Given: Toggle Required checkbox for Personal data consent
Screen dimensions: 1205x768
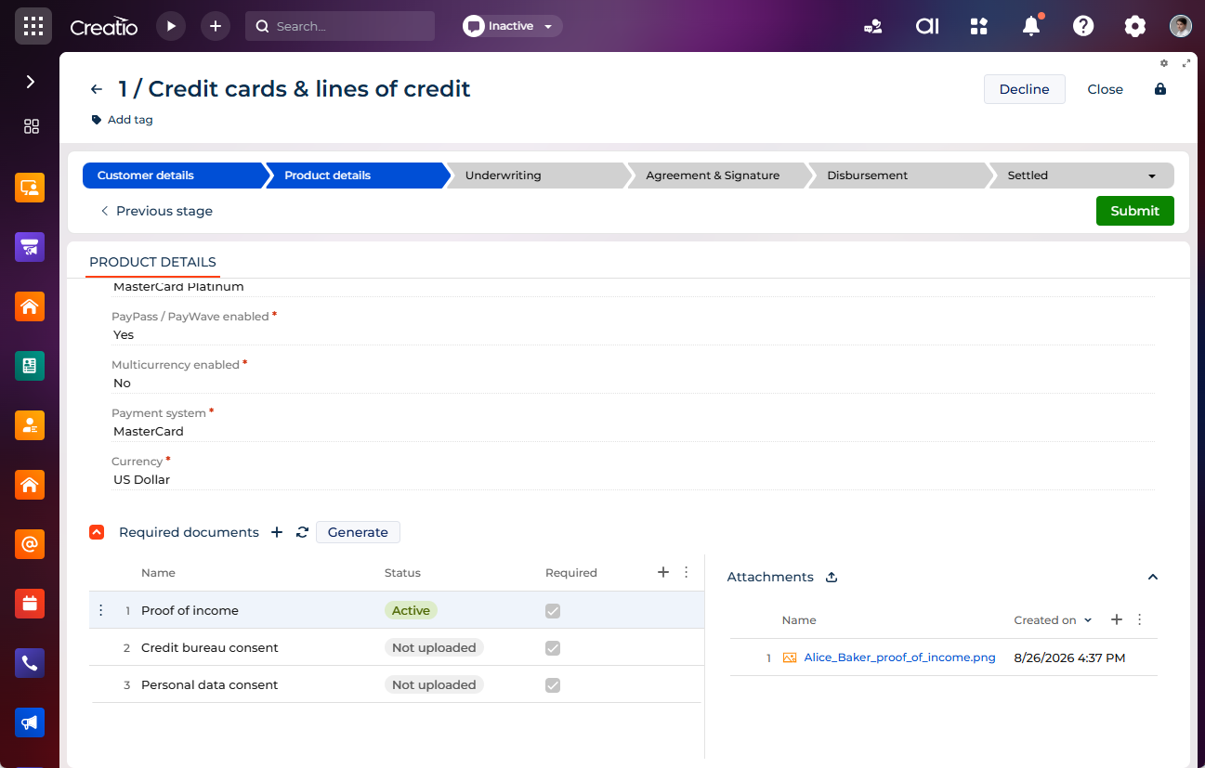Looking at the screenshot, I should [553, 684].
